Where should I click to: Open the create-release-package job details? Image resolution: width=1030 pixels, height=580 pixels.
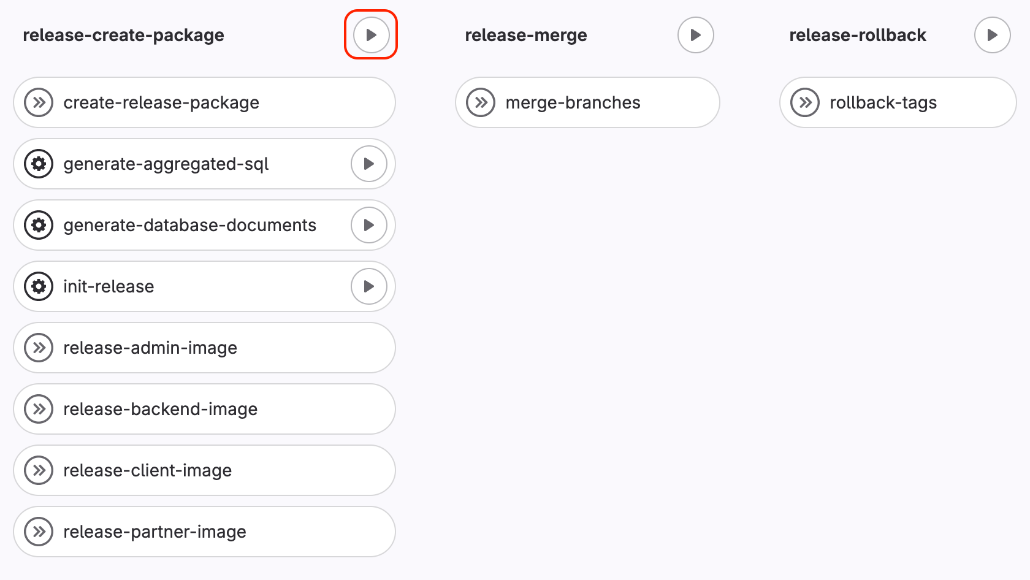pos(161,102)
